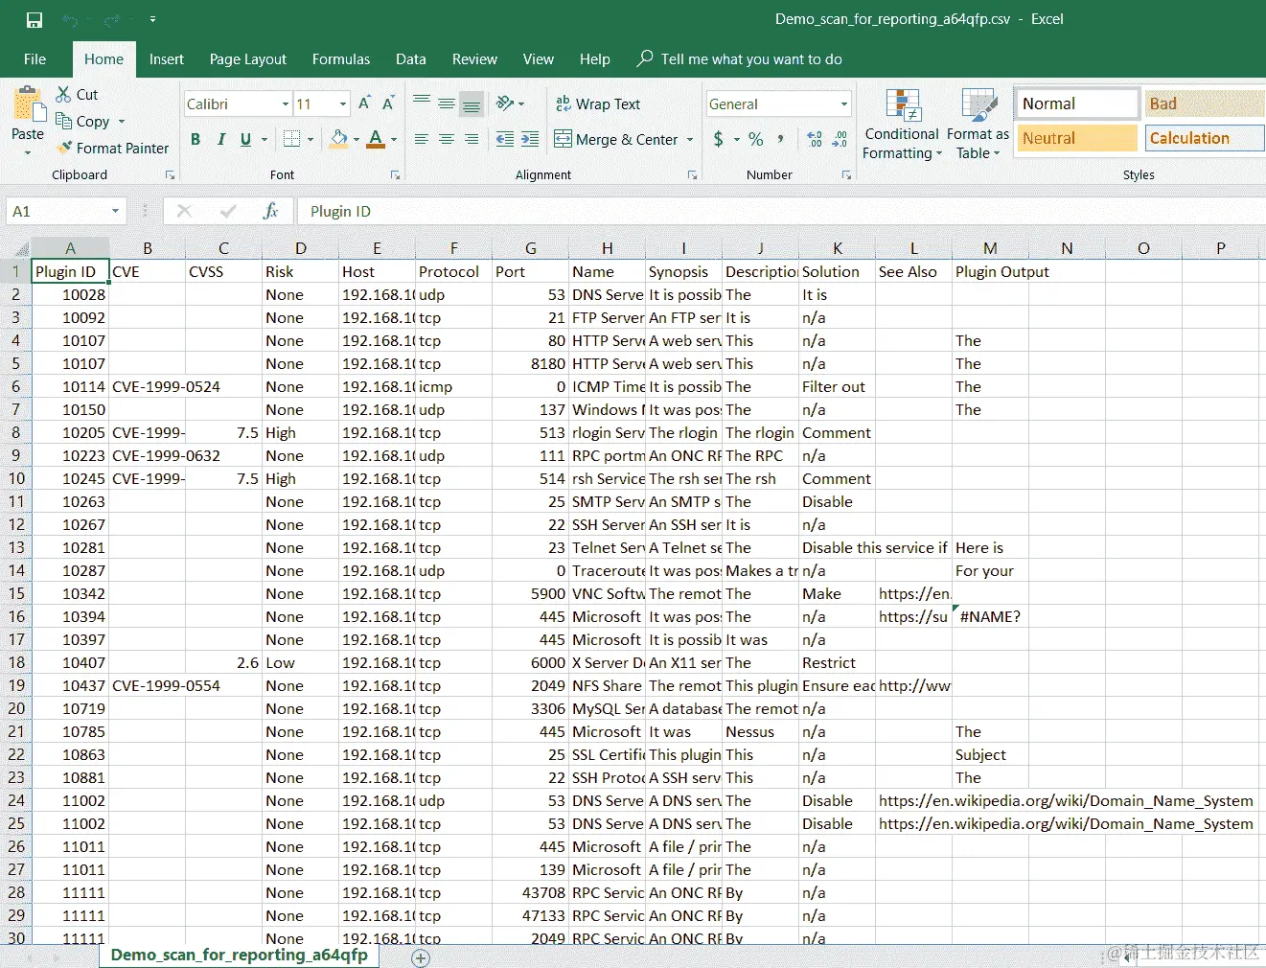This screenshot has width=1266, height=968.
Task: Switch to the Page Layout tab
Action: click(x=248, y=58)
